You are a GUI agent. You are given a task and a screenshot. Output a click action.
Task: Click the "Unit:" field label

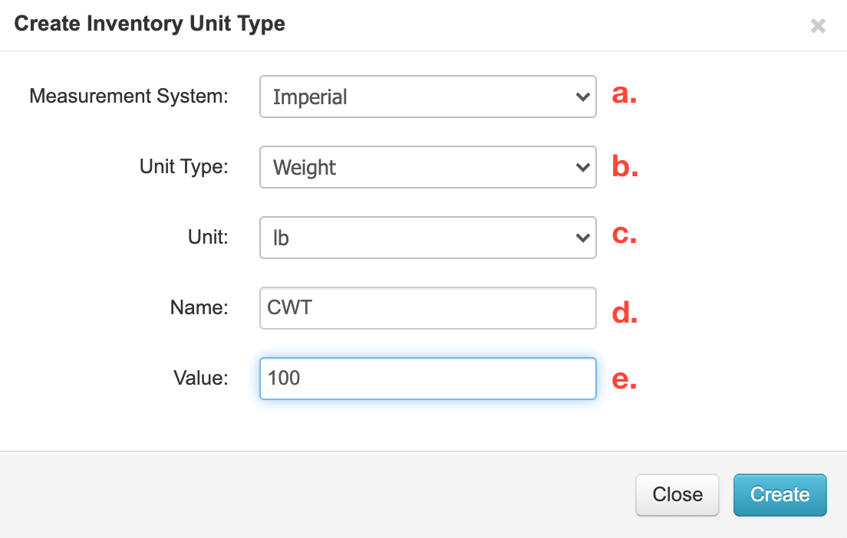(206, 237)
